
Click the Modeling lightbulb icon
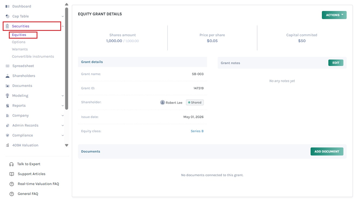click(x=8, y=96)
